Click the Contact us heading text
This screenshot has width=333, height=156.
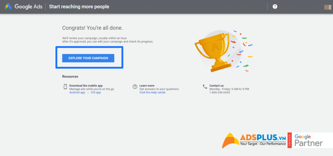(x=217, y=86)
